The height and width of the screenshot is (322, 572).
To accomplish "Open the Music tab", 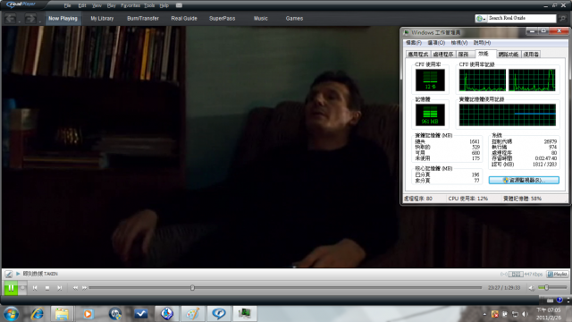I will pyautogui.click(x=261, y=18).
